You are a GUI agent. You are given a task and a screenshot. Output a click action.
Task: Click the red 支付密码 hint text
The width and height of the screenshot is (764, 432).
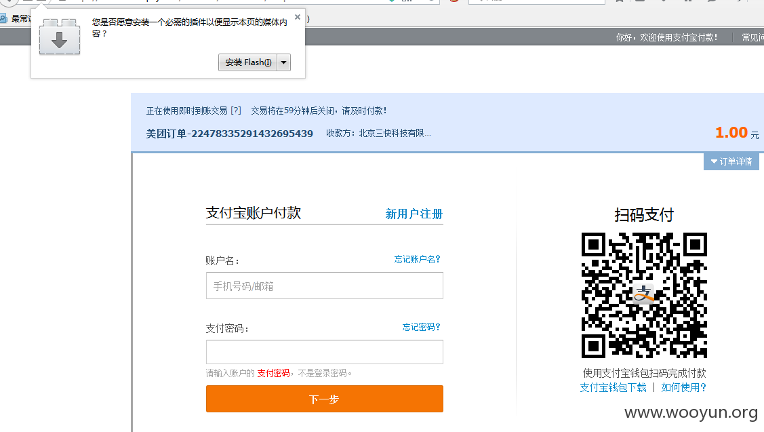[x=273, y=374]
